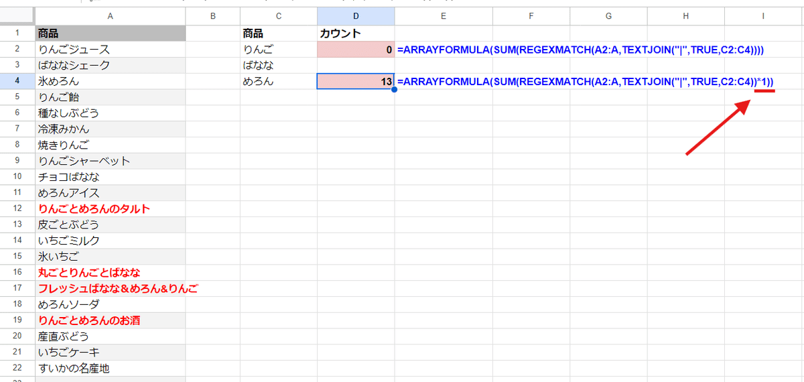Select row 12 header
The image size is (804, 382).
(x=17, y=209)
